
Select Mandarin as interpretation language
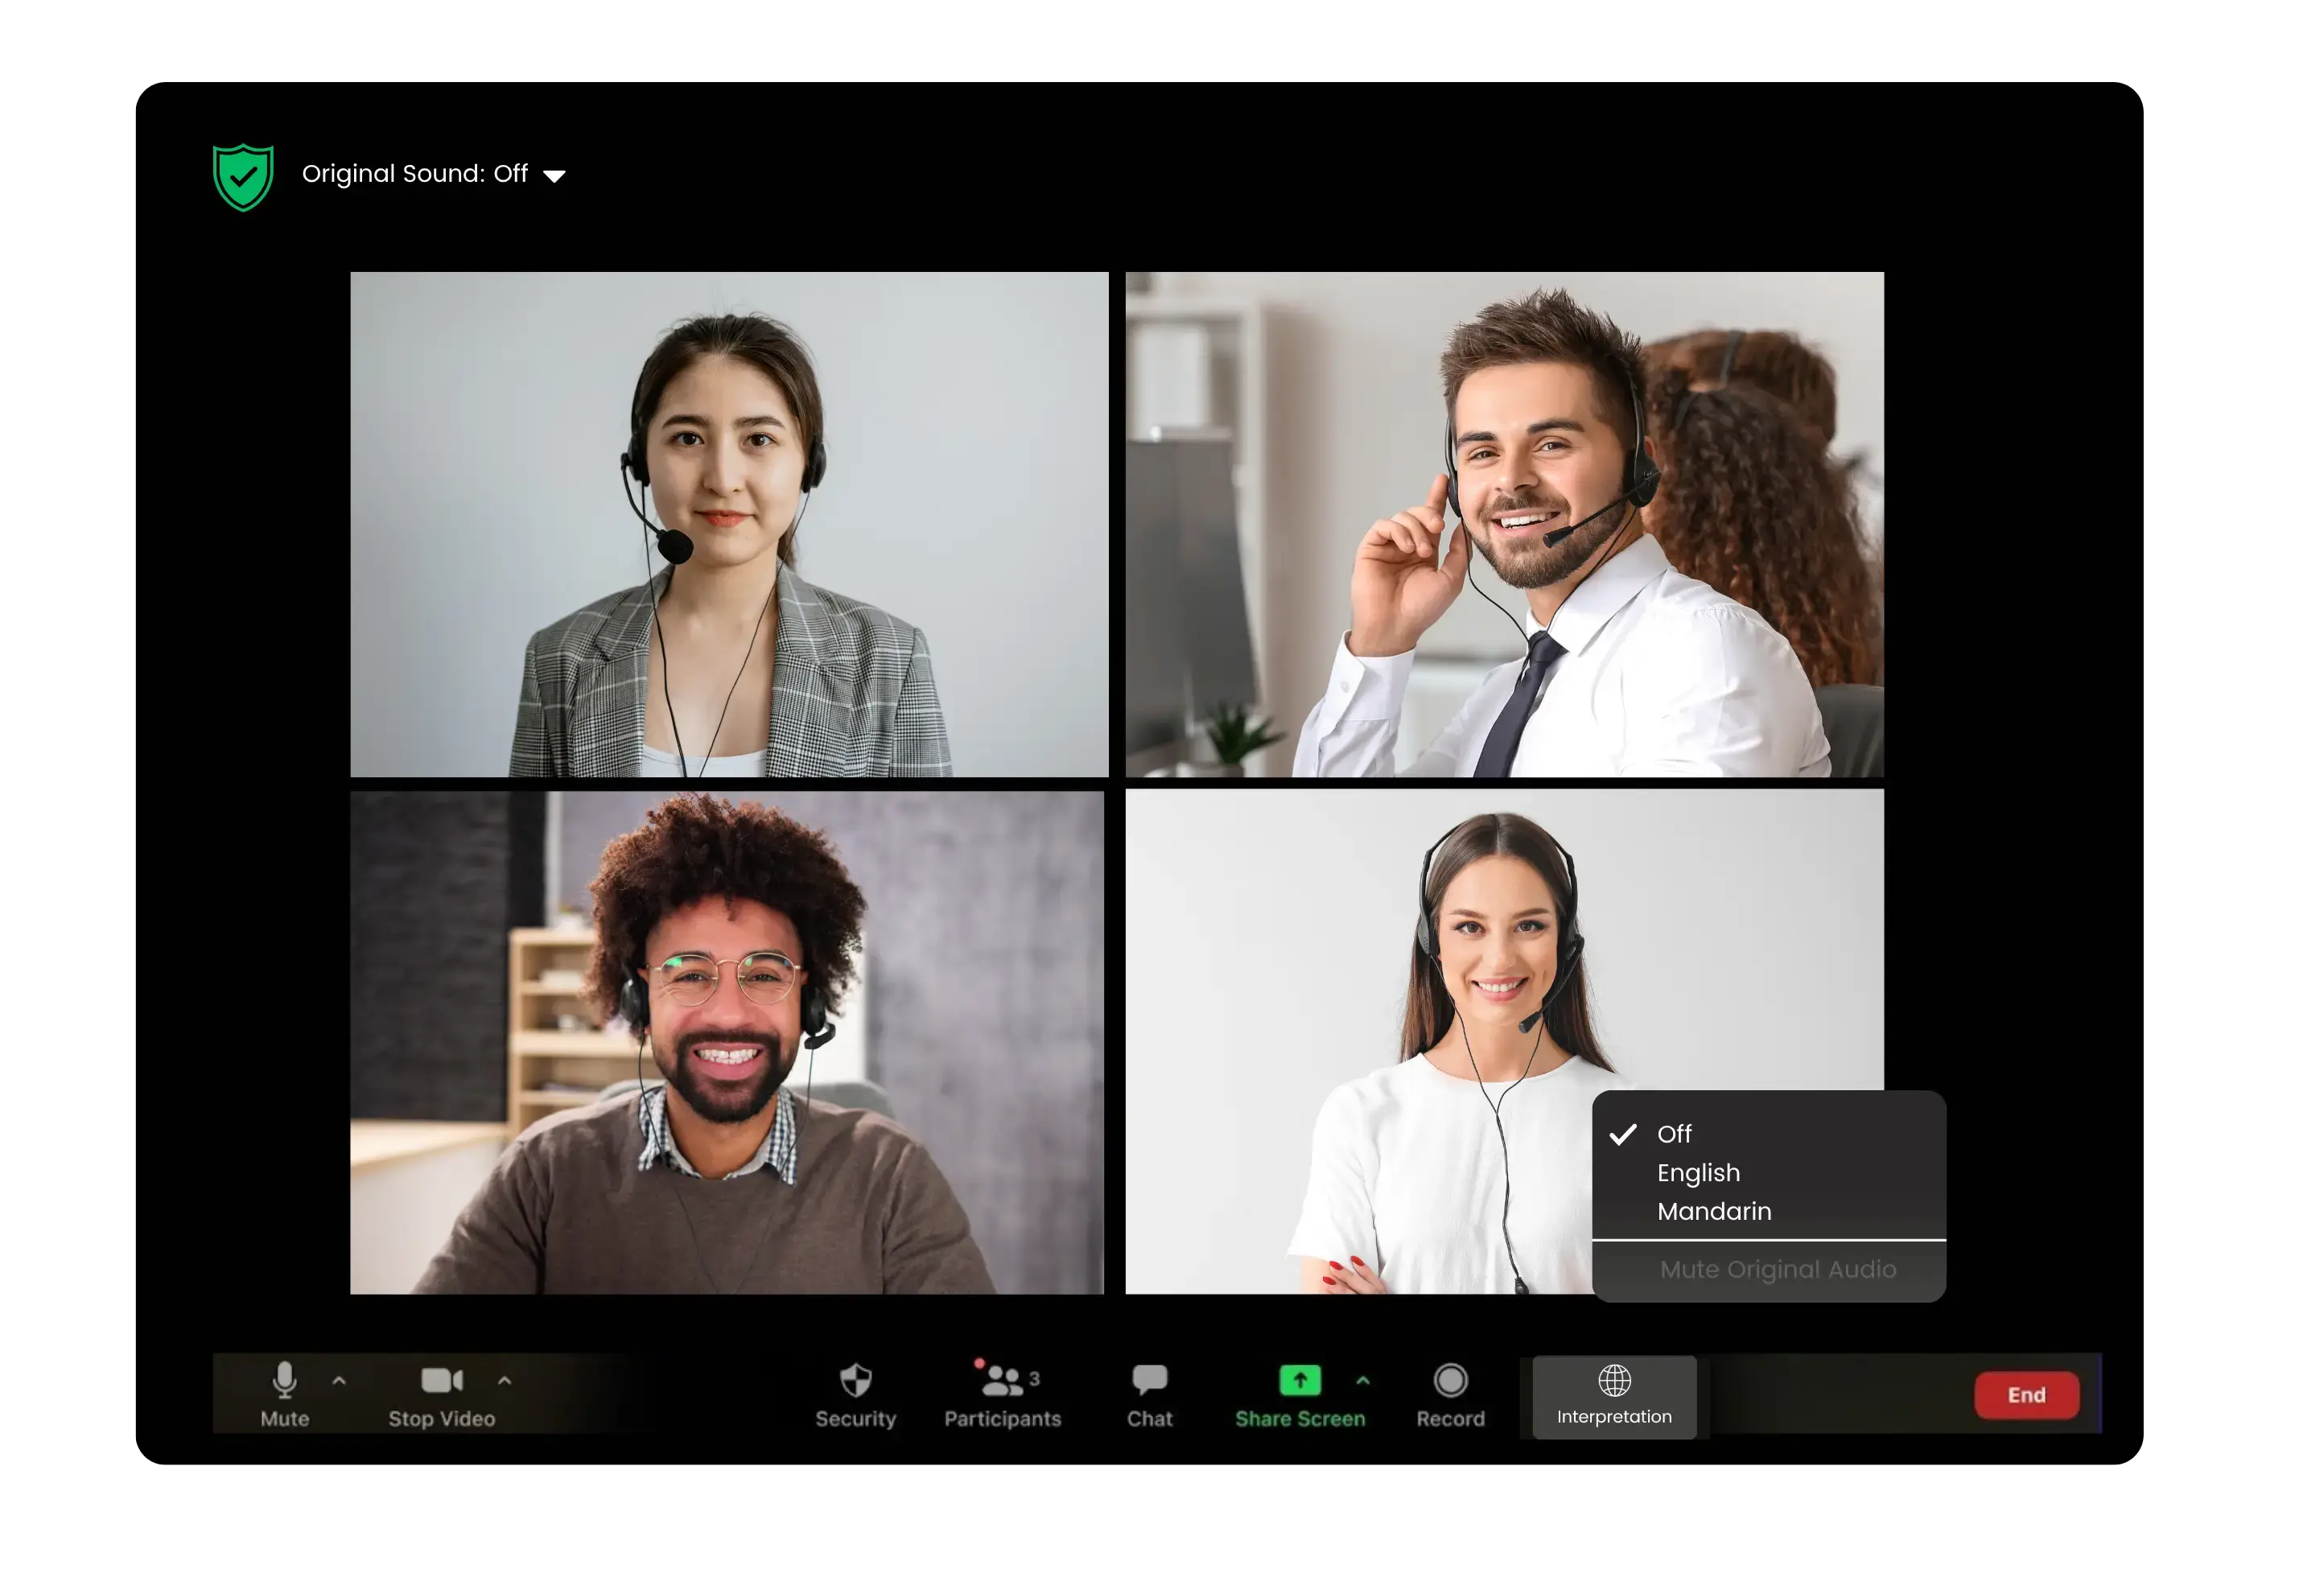(x=1714, y=1211)
